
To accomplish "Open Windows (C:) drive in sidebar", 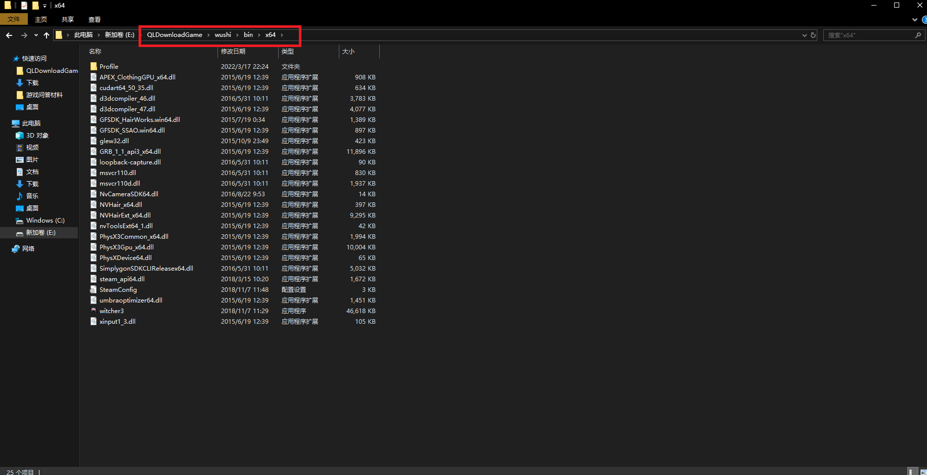I will (46, 221).
